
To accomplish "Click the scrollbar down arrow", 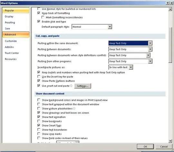I will [170, 141].
